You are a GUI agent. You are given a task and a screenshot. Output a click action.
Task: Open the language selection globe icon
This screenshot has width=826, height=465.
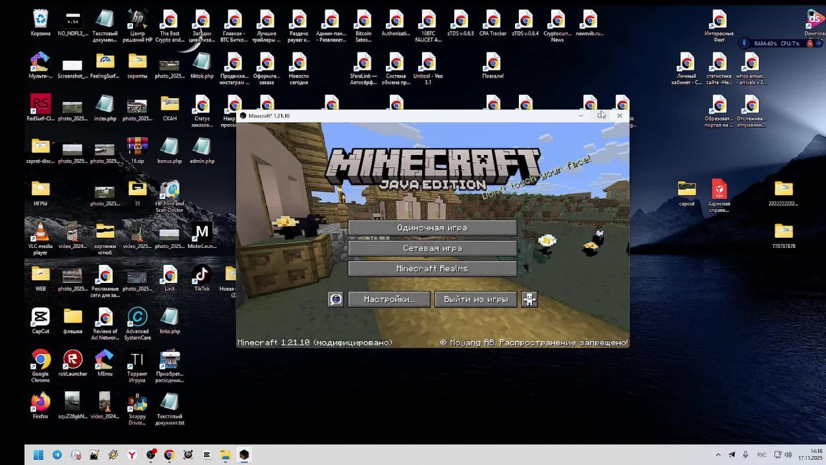coord(336,300)
